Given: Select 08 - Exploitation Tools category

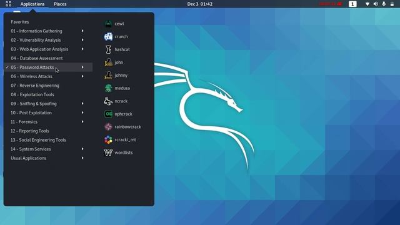Looking at the screenshot, I should click(32, 94).
